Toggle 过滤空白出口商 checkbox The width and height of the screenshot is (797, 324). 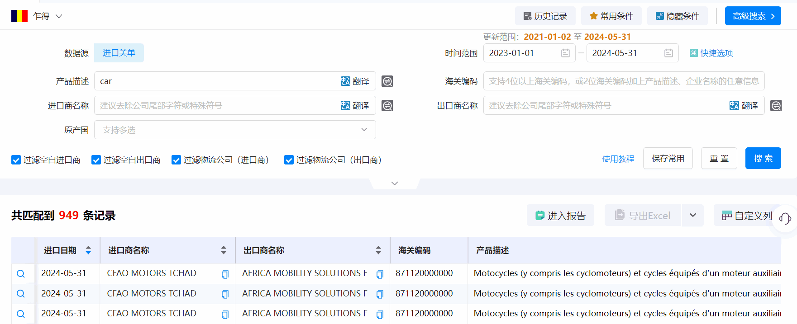point(96,160)
